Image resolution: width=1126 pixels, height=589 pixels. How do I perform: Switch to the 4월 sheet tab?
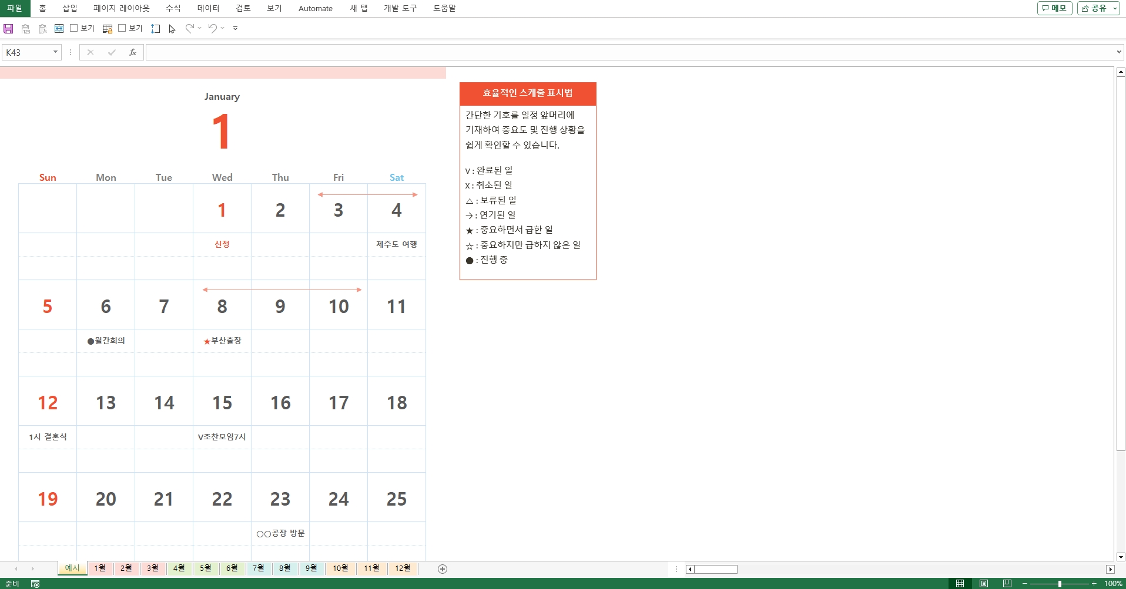[179, 568]
